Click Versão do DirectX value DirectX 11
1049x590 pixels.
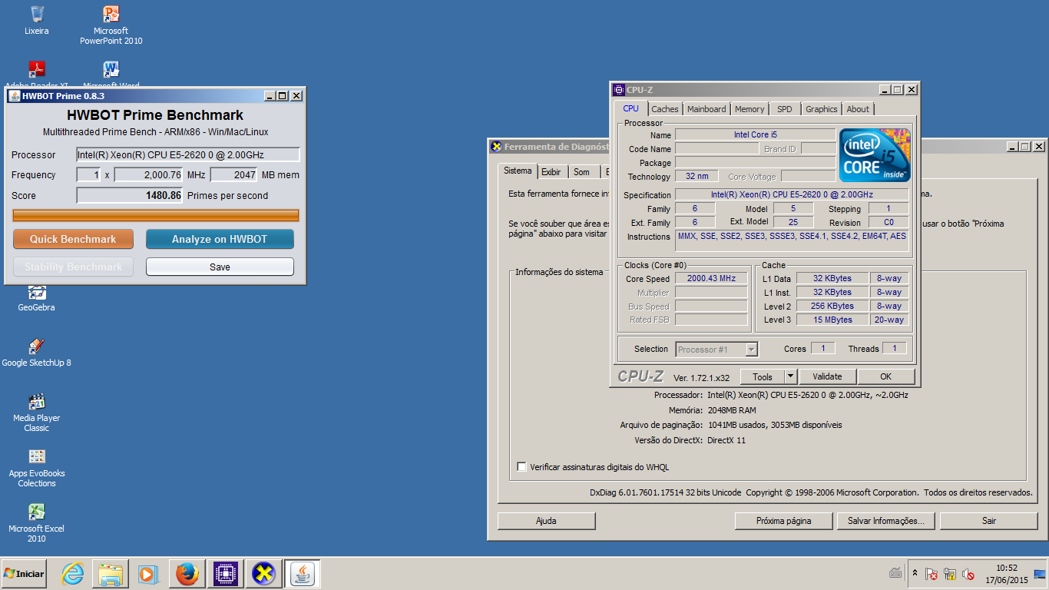[x=726, y=440]
